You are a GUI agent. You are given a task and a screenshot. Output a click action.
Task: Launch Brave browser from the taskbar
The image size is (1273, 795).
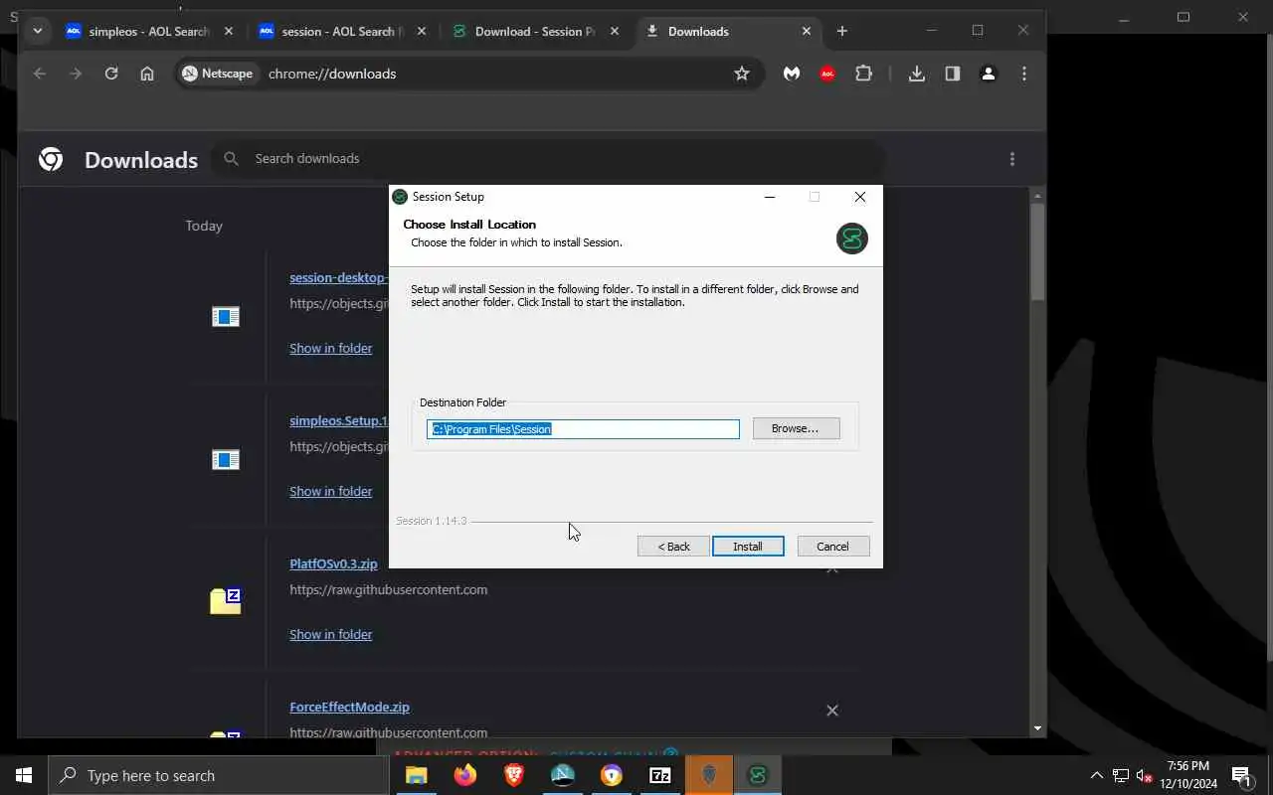pyautogui.click(x=514, y=775)
